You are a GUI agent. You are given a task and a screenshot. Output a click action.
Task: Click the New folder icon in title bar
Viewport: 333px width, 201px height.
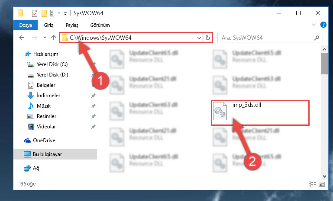pyautogui.click(x=44, y=13)
